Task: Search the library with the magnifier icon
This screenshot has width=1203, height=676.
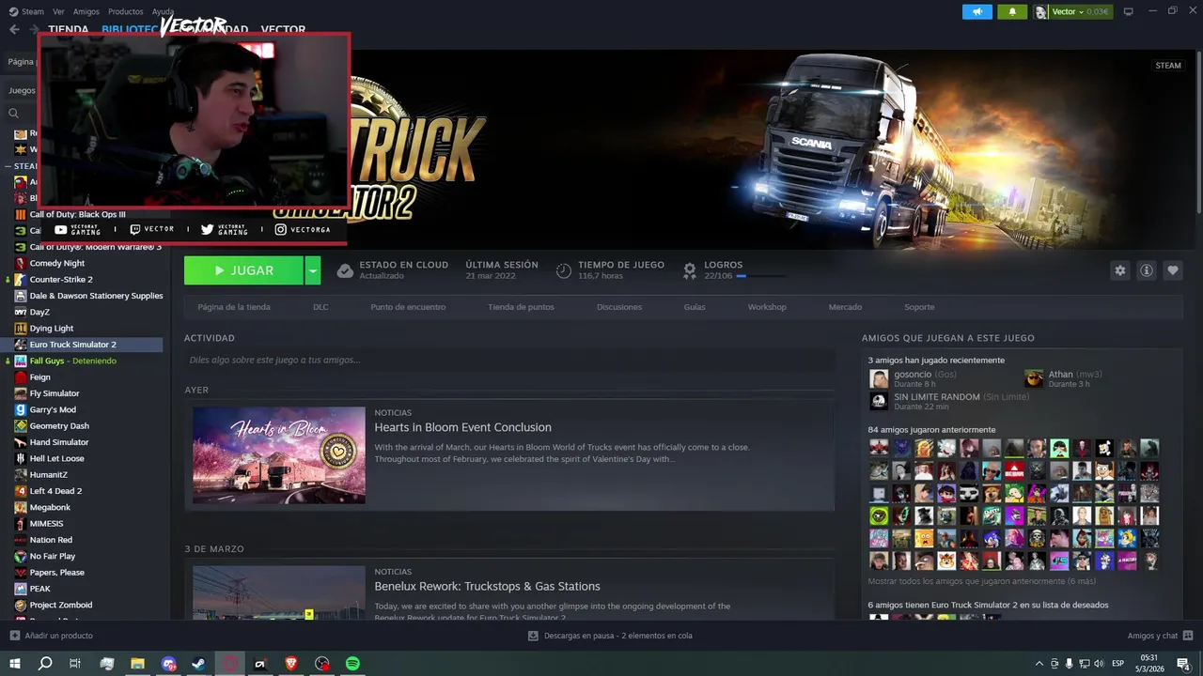Action: [13, 114]
